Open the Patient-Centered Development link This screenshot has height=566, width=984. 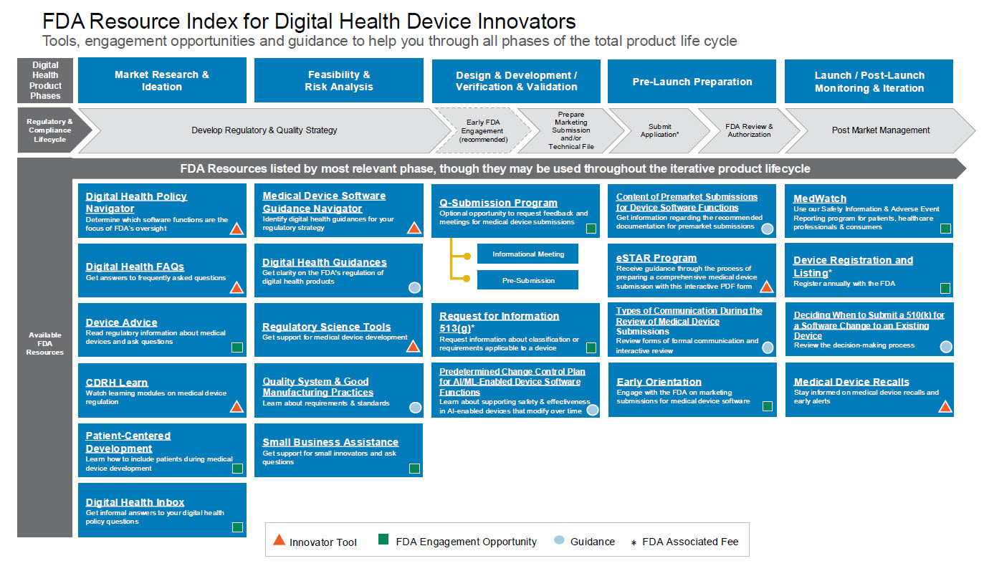[x=128, y=442]
